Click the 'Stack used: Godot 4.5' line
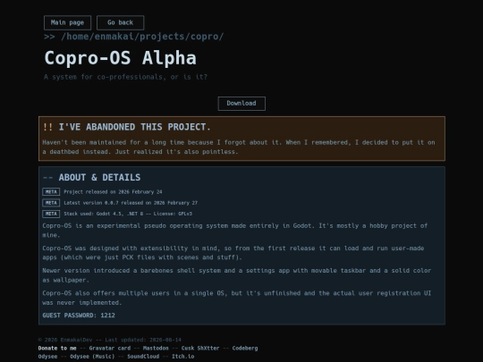483x362 pixels. 128,214
